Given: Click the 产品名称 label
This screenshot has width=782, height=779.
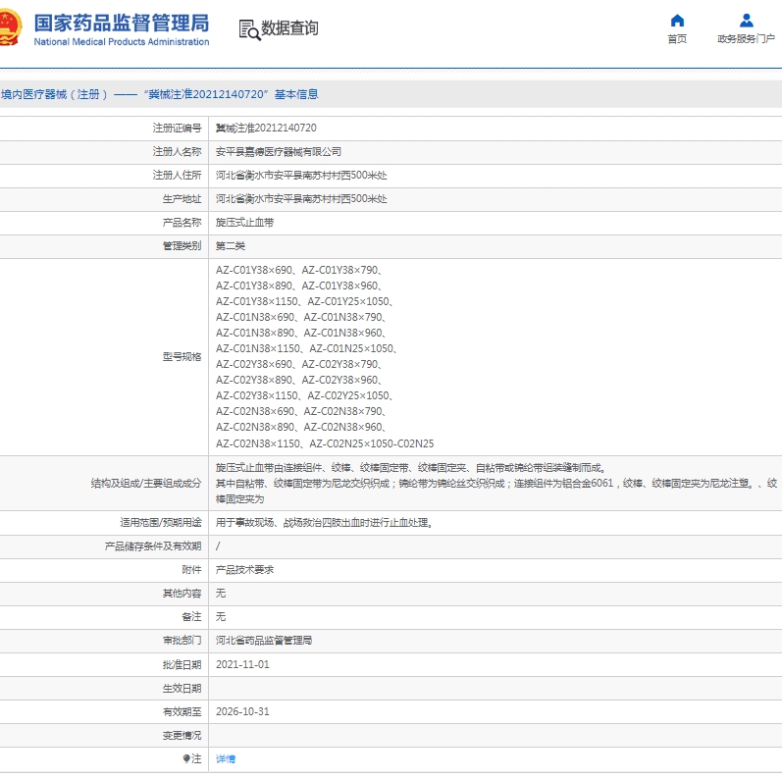Looking at the screenshot, I should (x=182, y=223).
